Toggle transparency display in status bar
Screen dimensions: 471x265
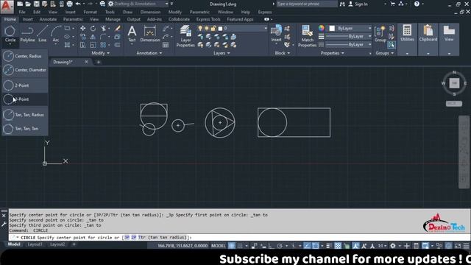tap(338, 246)
